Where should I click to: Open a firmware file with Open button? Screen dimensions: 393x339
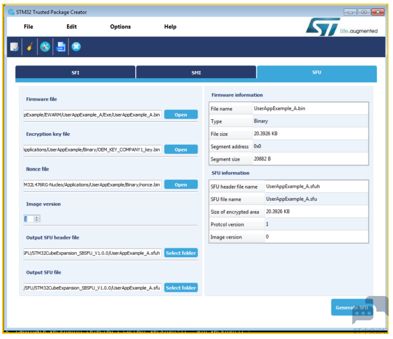click(181, 115)
